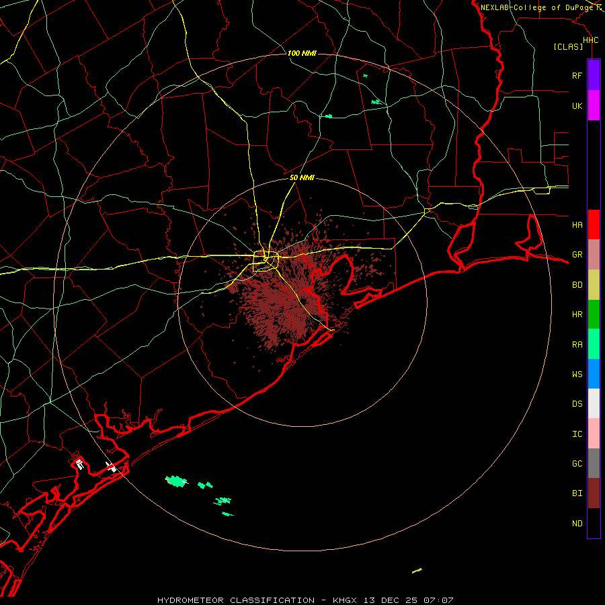The height and width of the screenshot is (605, 605).
Task: Select the gray GC legend swatch
Action: (x=594, y=463)
